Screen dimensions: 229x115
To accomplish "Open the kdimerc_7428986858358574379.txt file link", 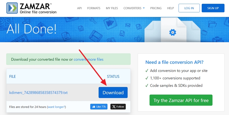I will [x=38, y=92].
